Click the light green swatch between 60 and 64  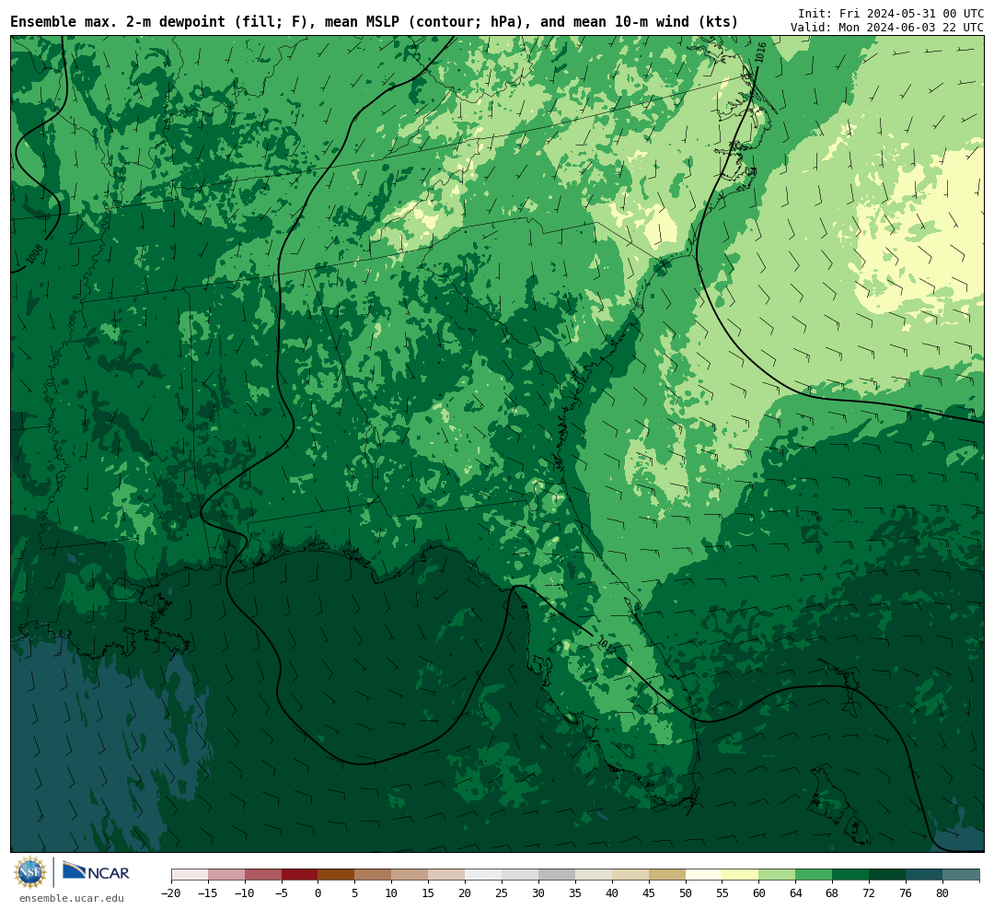(x=777, y=875)
